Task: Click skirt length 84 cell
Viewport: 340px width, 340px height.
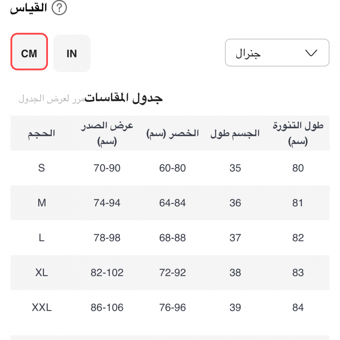Action: pos(298,308)
